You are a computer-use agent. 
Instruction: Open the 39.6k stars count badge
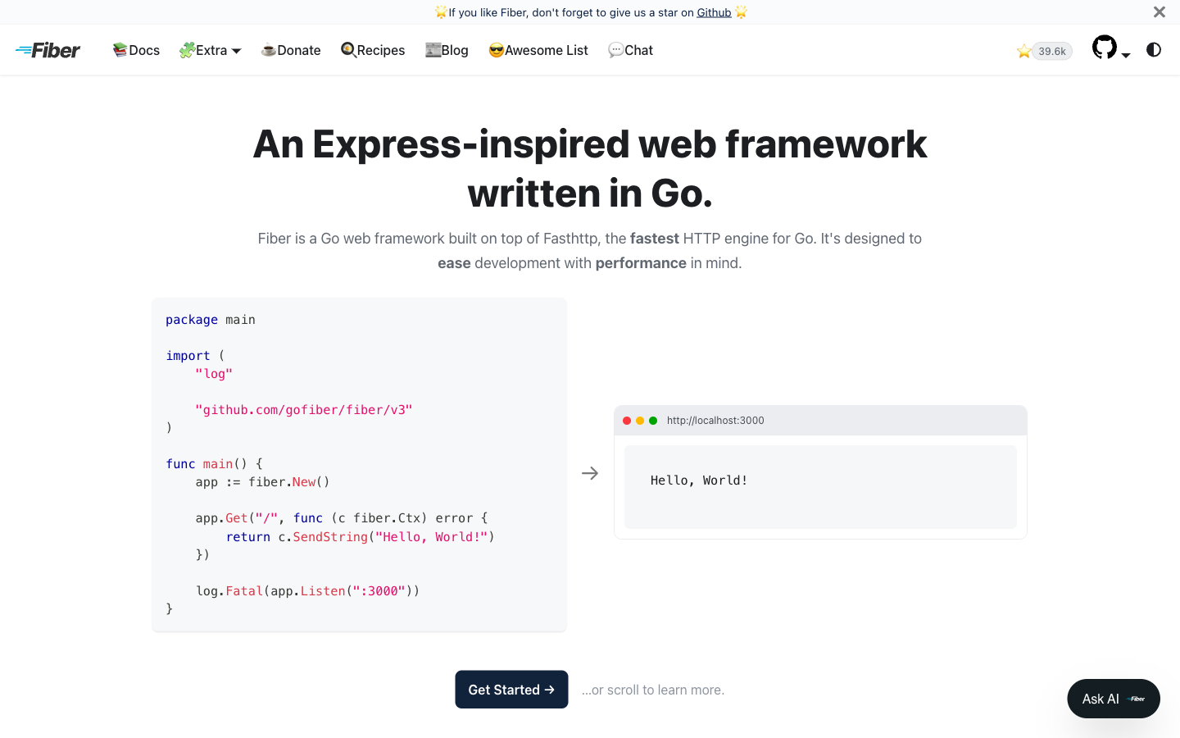tap(1052, 51)
